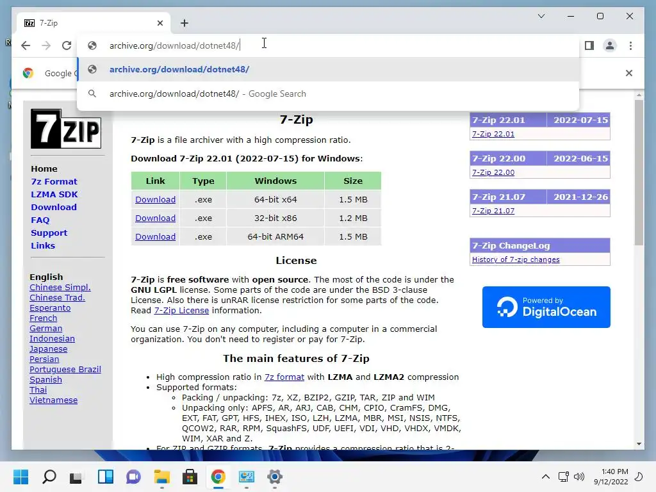Screen dimensions: 656x492
Task: Open the FAQ sidebar link
Action: (x=40, y=220)
